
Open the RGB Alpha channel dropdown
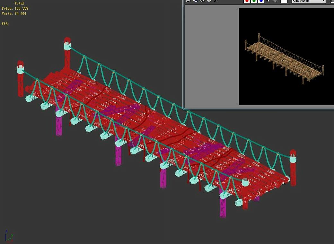pos(309,1)
